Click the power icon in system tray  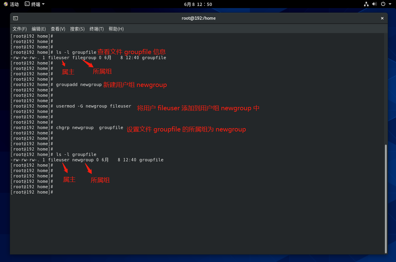click(383, 4)
